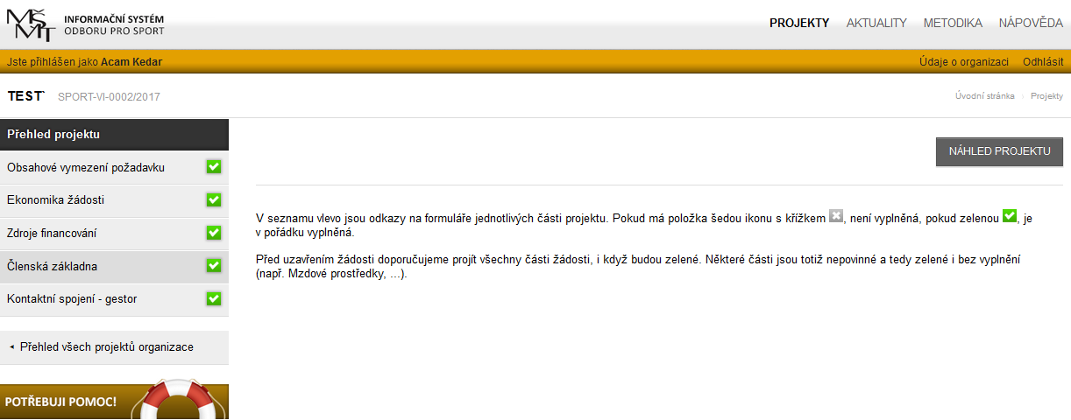This screenshot has height=420, width=1071.
Task: Click the TEST project title
Action: 25,96
